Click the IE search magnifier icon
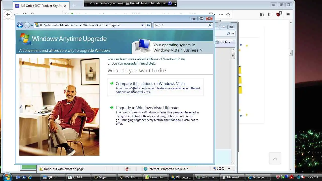322x181 pixels. coord(228,34)
